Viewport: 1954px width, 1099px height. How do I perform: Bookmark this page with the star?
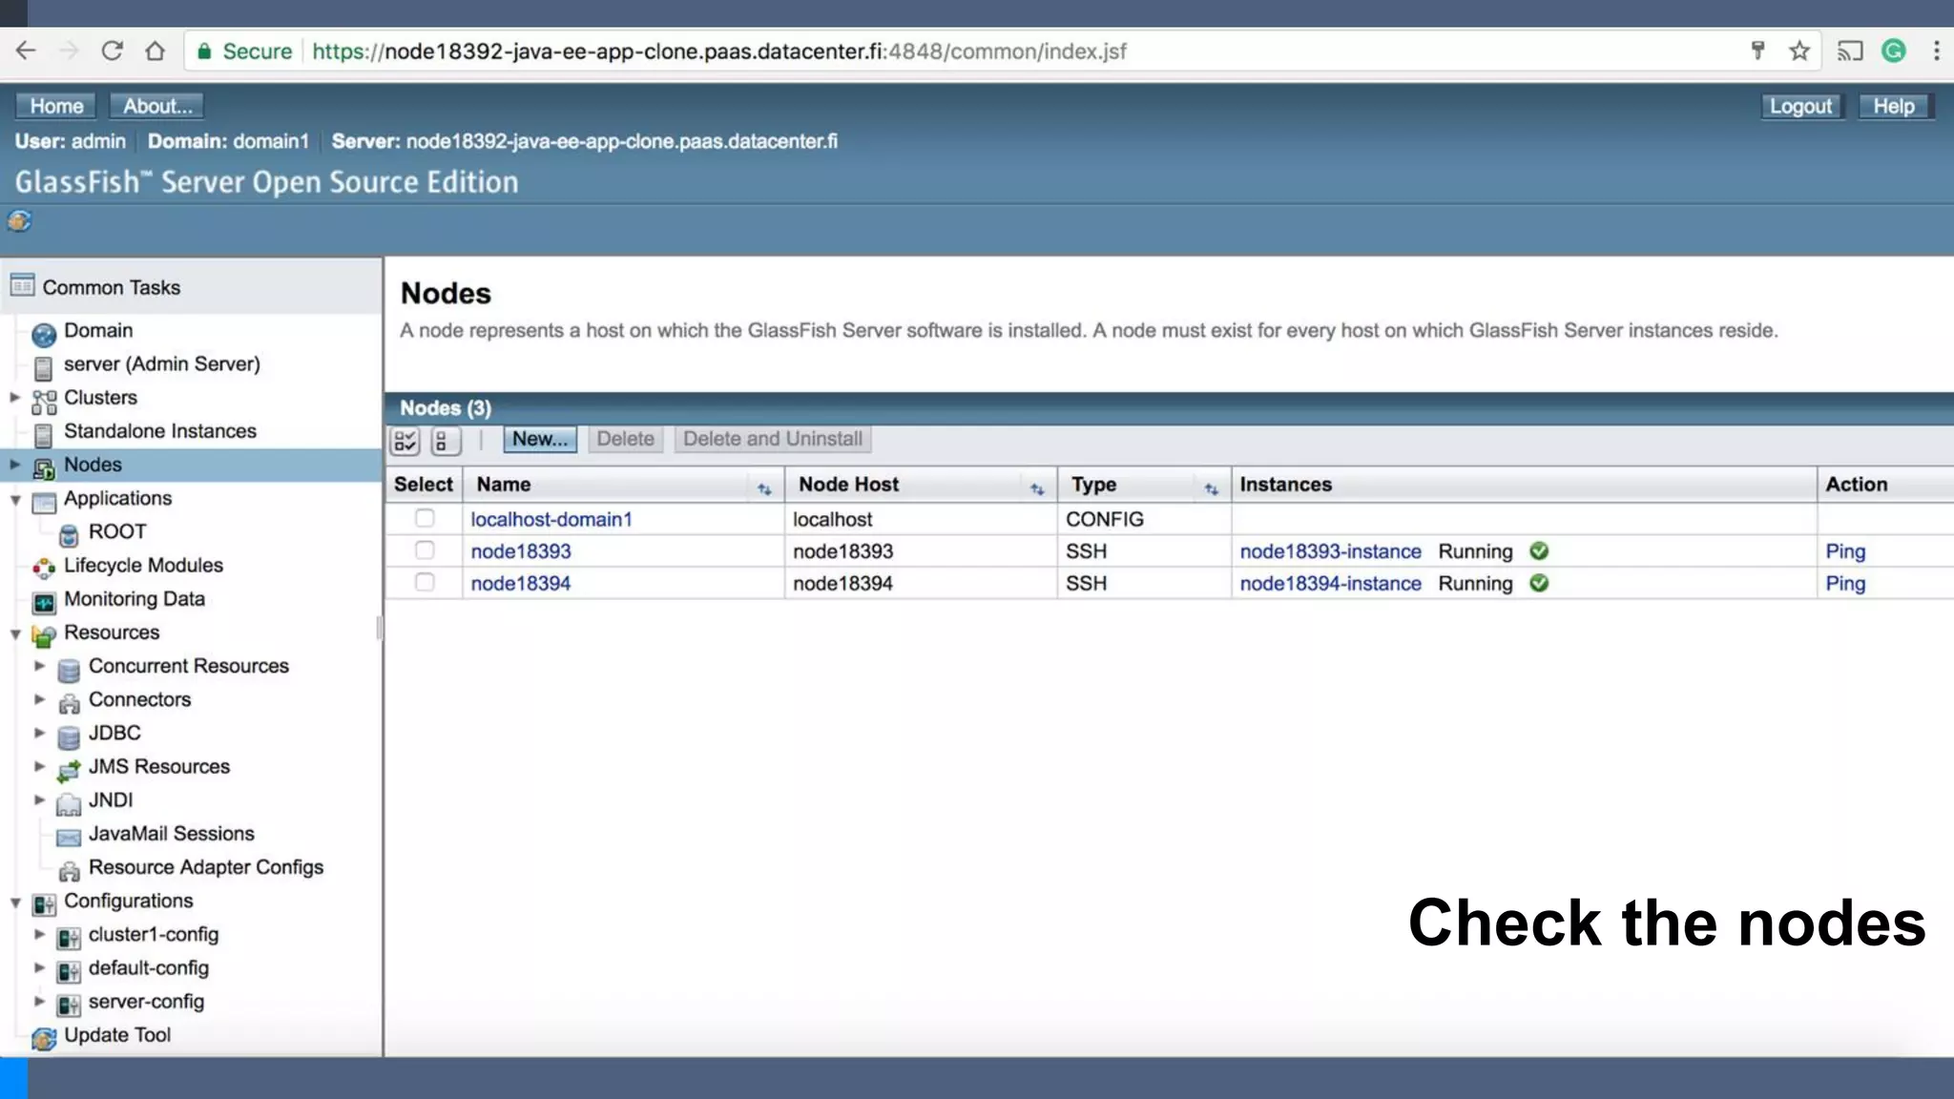coord(1799,51)
